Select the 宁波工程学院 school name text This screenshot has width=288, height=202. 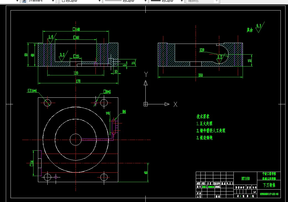pyautogui.click(x=269, y=174)
